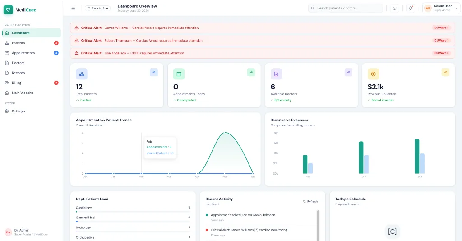Image resolution: width=462 pixels, height=241 pixels.
Task: Click the 'from 4 invoices' text
Action: pos(383,100)
